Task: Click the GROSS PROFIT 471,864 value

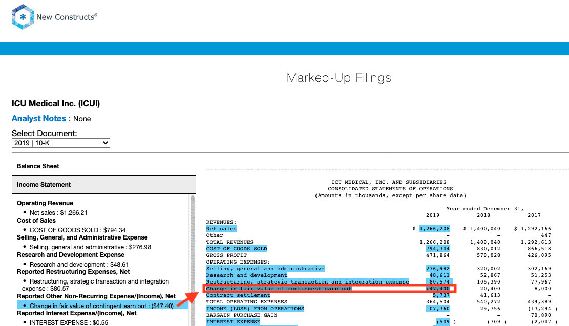Action: 438,255
